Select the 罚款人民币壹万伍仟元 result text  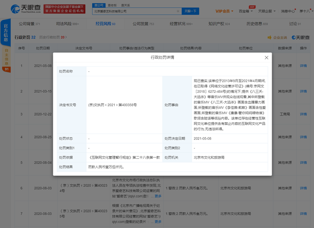point(106,167)
